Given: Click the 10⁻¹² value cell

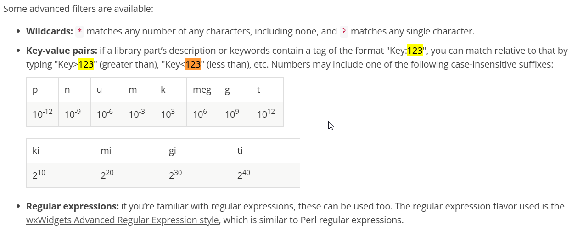Looking at the screenshot, I should pos(42,114).
